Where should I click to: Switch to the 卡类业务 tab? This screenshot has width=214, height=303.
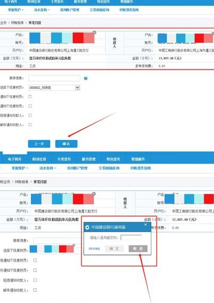click(64, 159)
